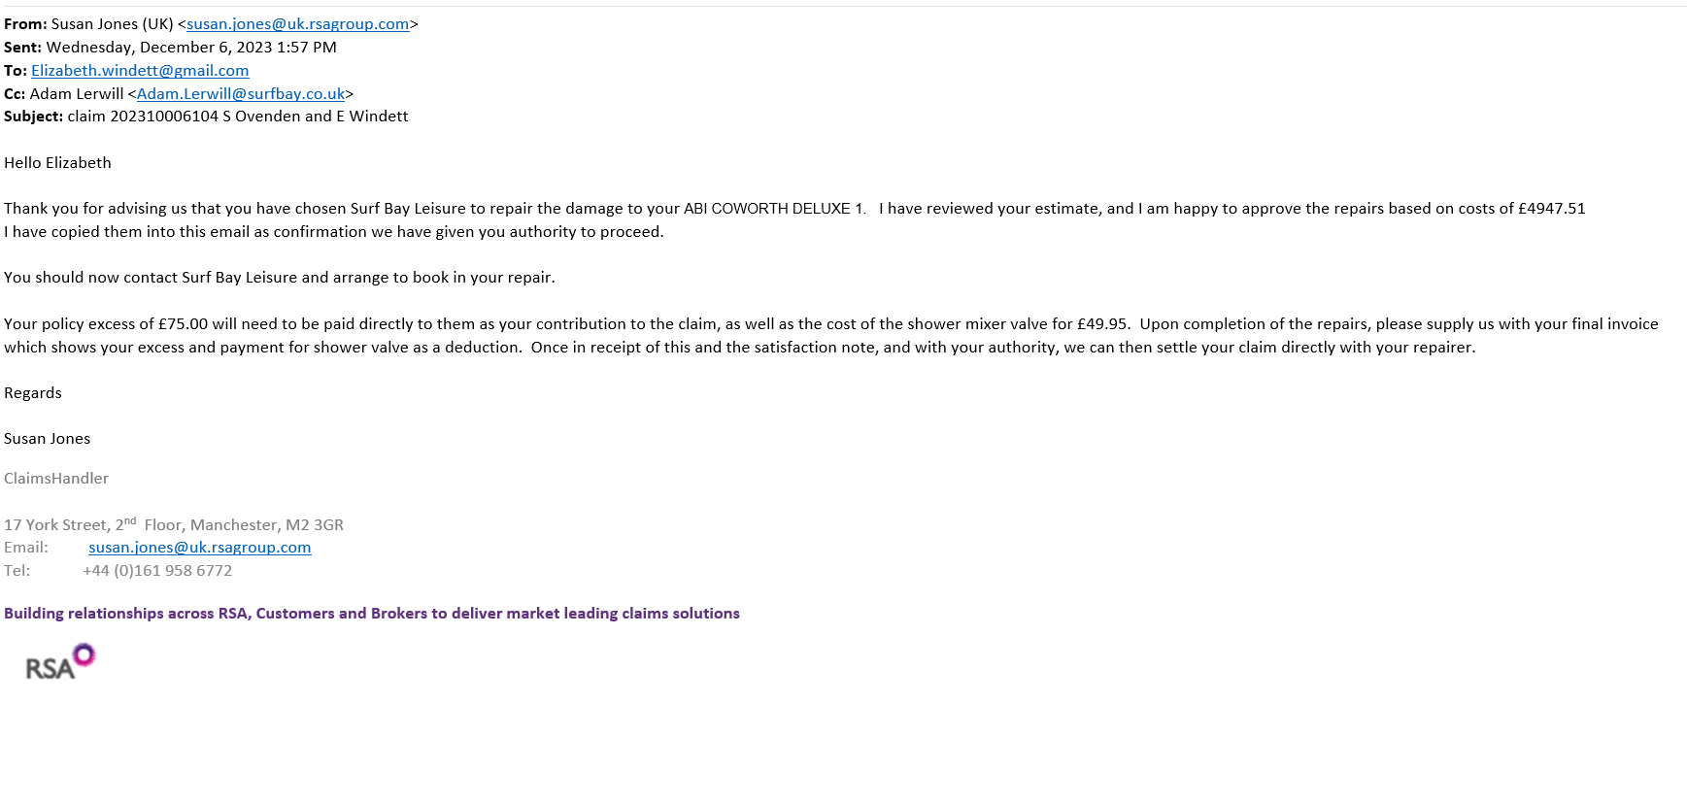Viewport: 1687px width, 803px height.
Task: Click the sentence about booking in your repair
Action: pos(279,278)
